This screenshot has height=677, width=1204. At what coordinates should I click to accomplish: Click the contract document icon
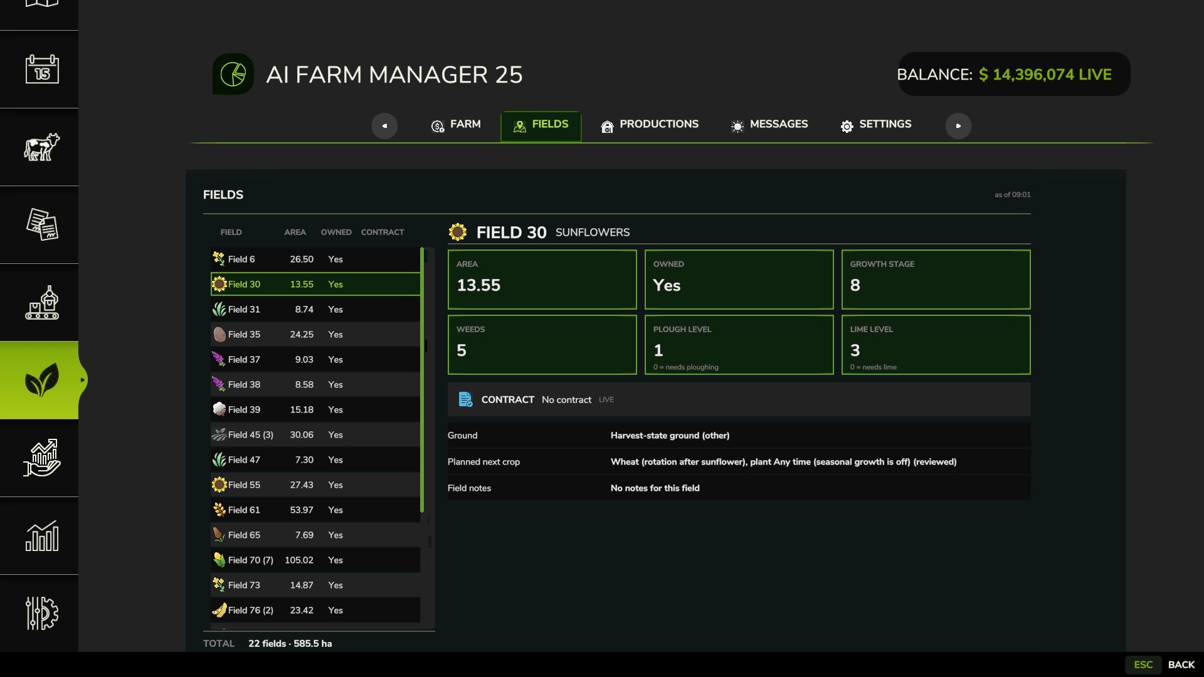coord(465,399)
